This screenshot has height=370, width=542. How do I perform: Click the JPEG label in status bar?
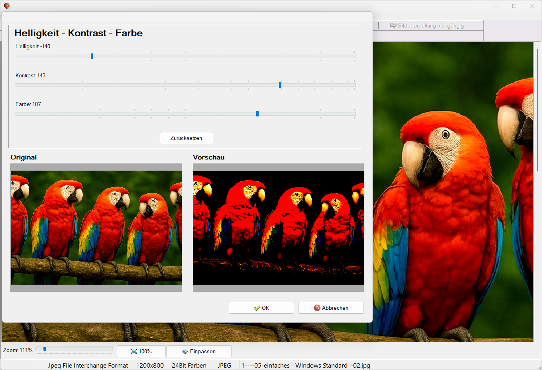(x=224, y=365)
